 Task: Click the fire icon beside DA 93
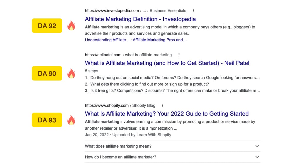pos(71,120)
